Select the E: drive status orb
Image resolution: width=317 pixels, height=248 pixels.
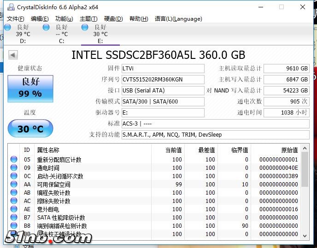click(x=85, y=28)
